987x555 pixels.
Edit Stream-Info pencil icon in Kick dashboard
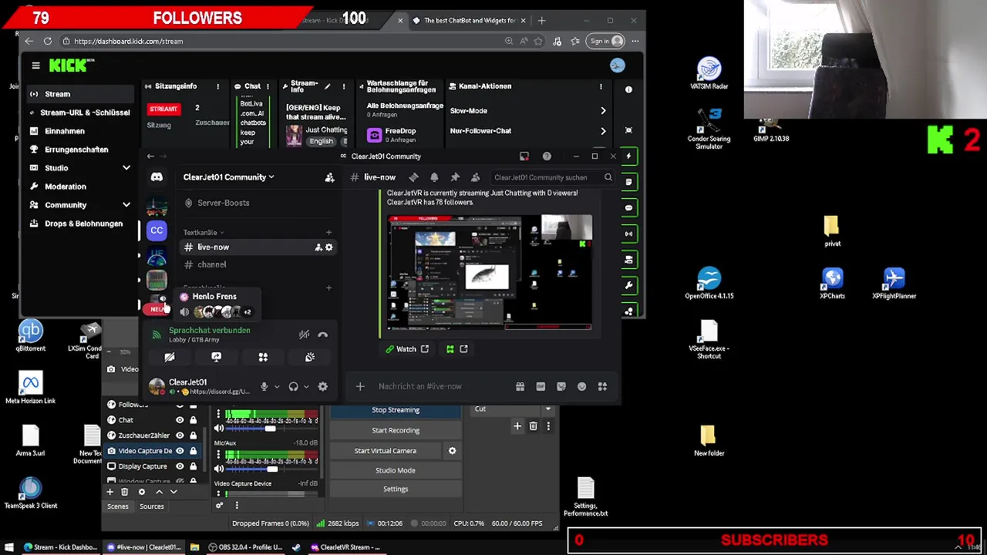click(327, 86)
